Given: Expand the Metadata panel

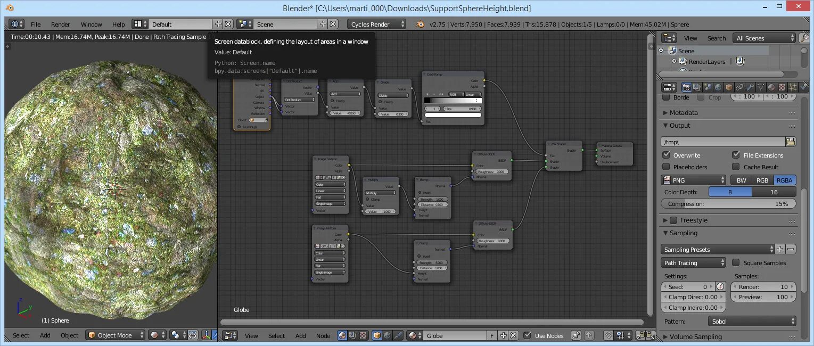Looking at the screenshot, I should 665,113.
